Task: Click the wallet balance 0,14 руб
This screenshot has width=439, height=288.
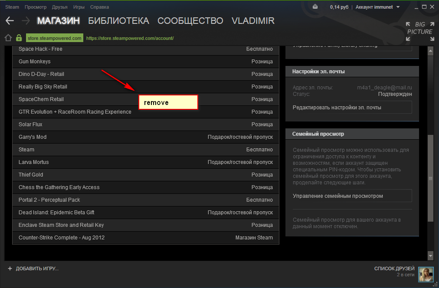Action: [x=339, y=7]
